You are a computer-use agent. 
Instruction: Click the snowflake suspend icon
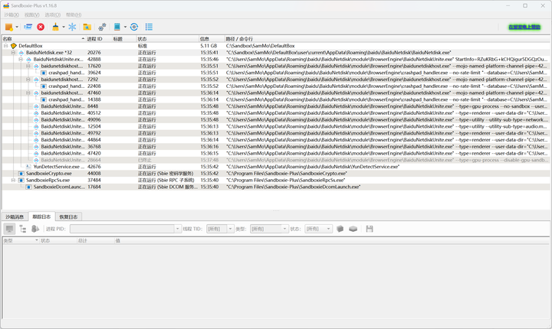(72, 27)
